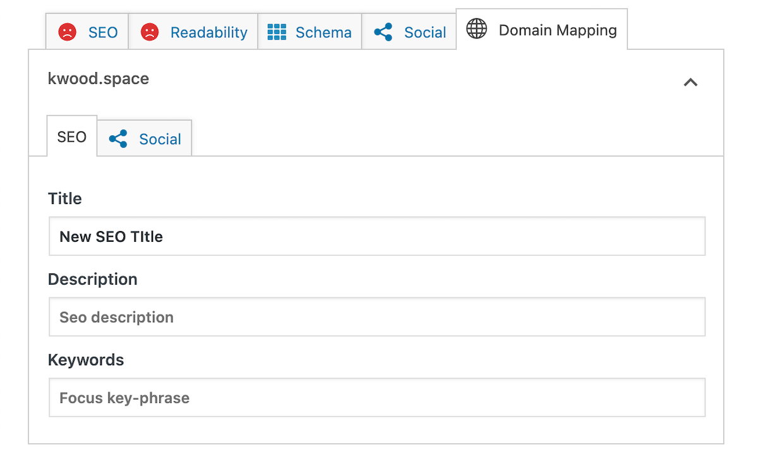Click into the Seo description input
The height and width of the screenshot is (456, 758).
coord(376,317)
